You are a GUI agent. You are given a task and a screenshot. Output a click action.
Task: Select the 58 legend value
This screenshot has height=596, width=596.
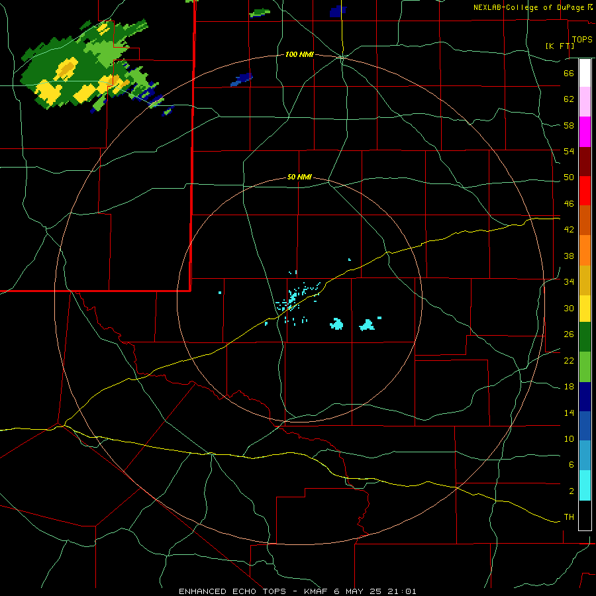[x=569, y=125]
